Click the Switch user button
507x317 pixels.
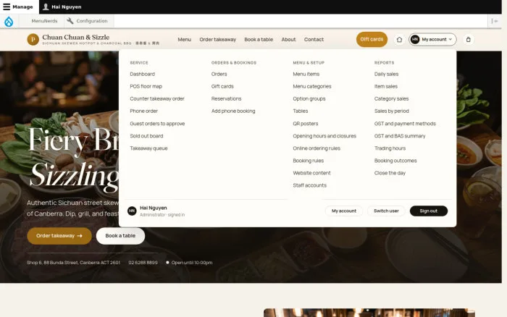tap(386, 211)
